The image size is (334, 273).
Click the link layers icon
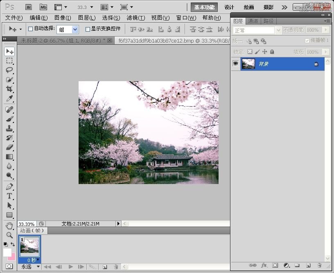tap(253, 265)
